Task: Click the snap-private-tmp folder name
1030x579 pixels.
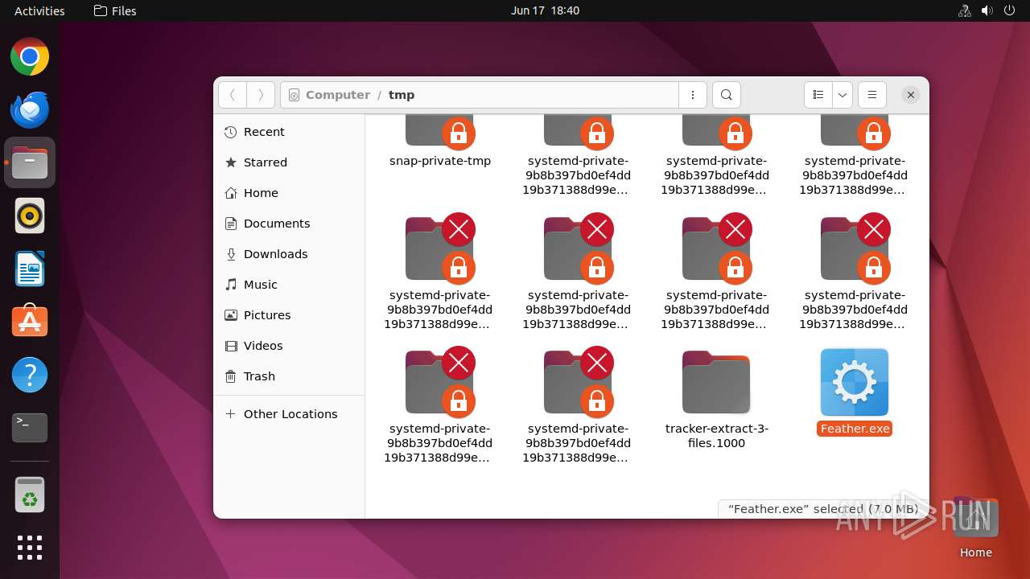Action: click(x=439, y=161)
